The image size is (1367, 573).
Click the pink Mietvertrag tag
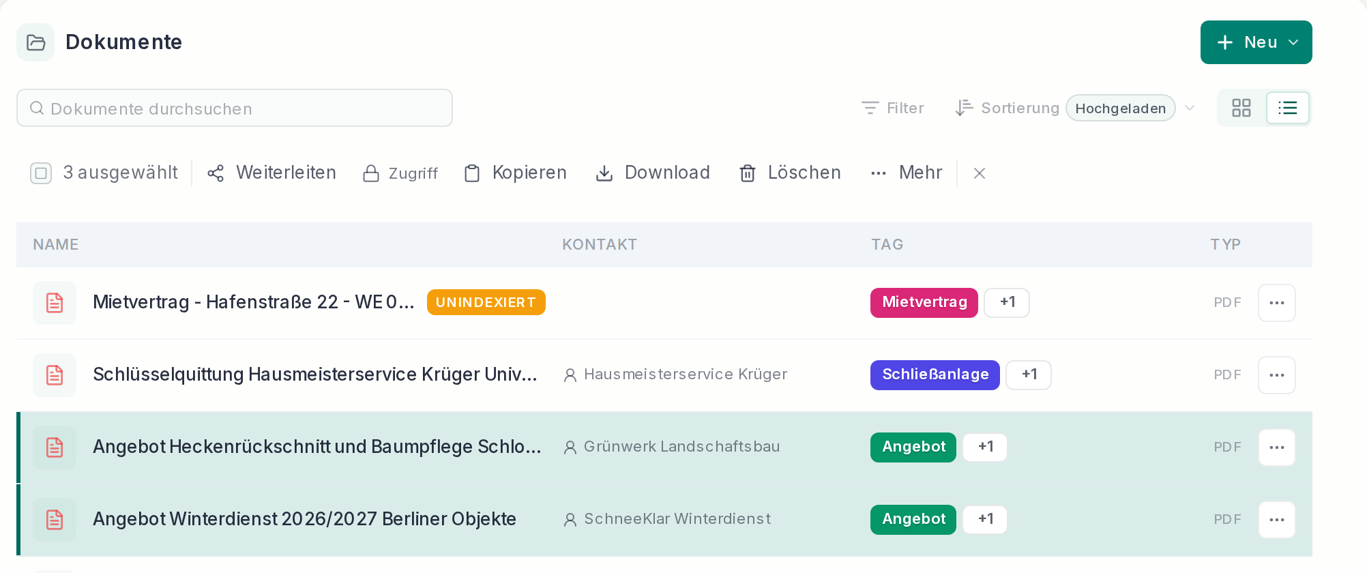coord(924,302)
